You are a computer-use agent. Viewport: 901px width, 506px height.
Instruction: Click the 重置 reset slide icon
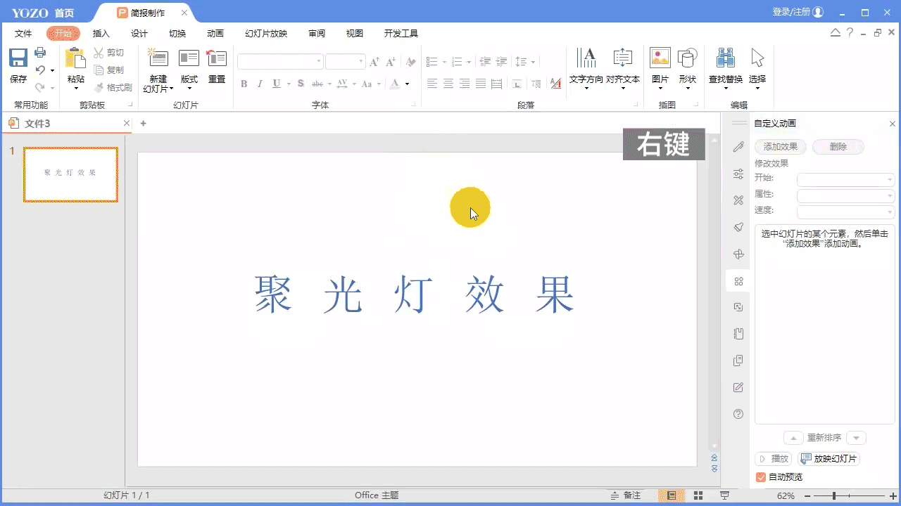coord(216,59)
